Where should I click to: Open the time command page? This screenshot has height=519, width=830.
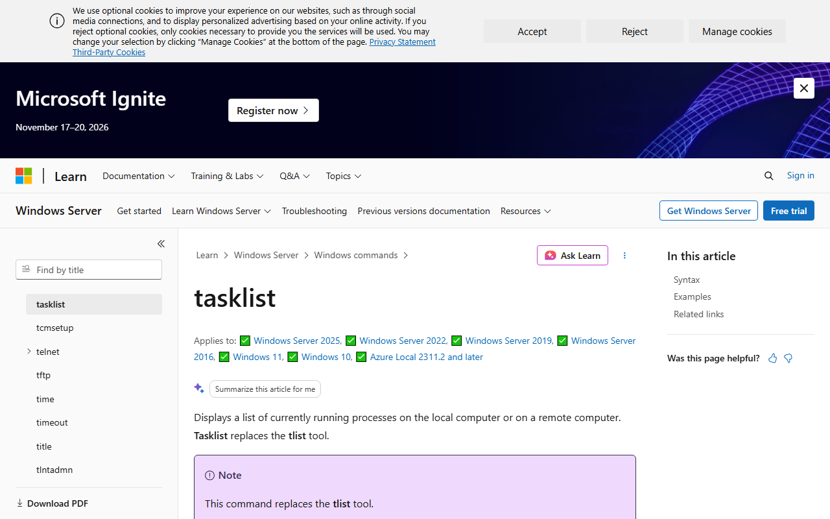[94, 399]
